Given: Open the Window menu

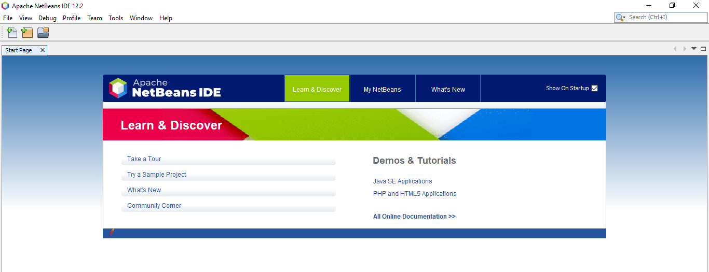Looking at the screenshot, I should [141, 18].
